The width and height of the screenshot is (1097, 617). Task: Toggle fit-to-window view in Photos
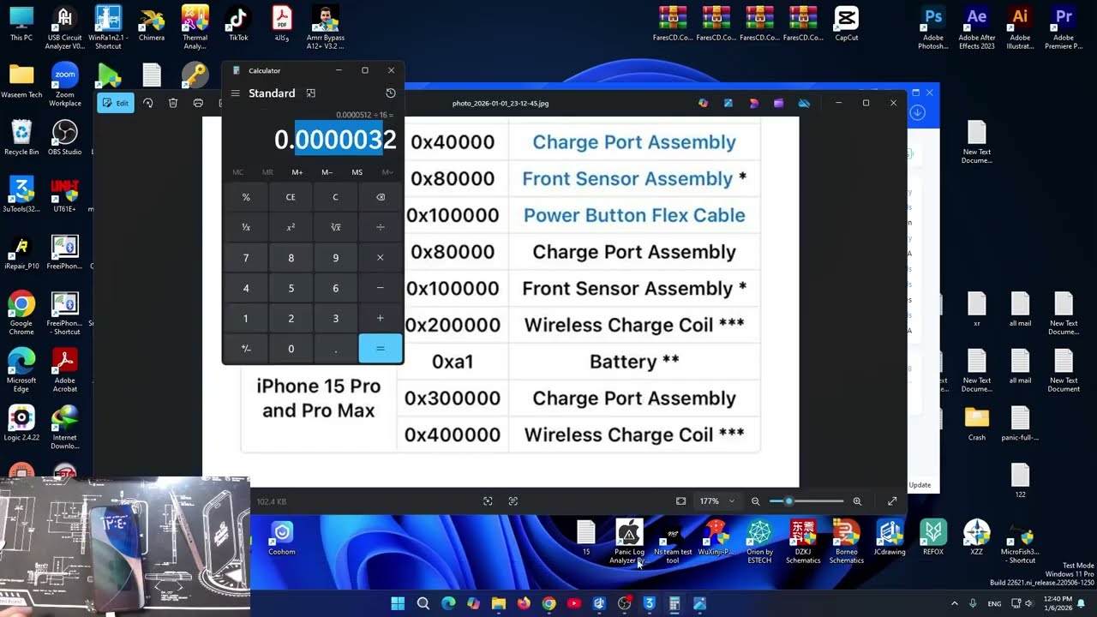coord(680,501)
